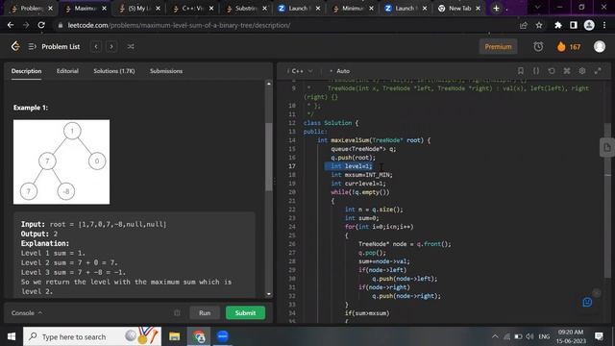Open the LeetCode profile avatar
615x346 pixels.
coord(600,47)
